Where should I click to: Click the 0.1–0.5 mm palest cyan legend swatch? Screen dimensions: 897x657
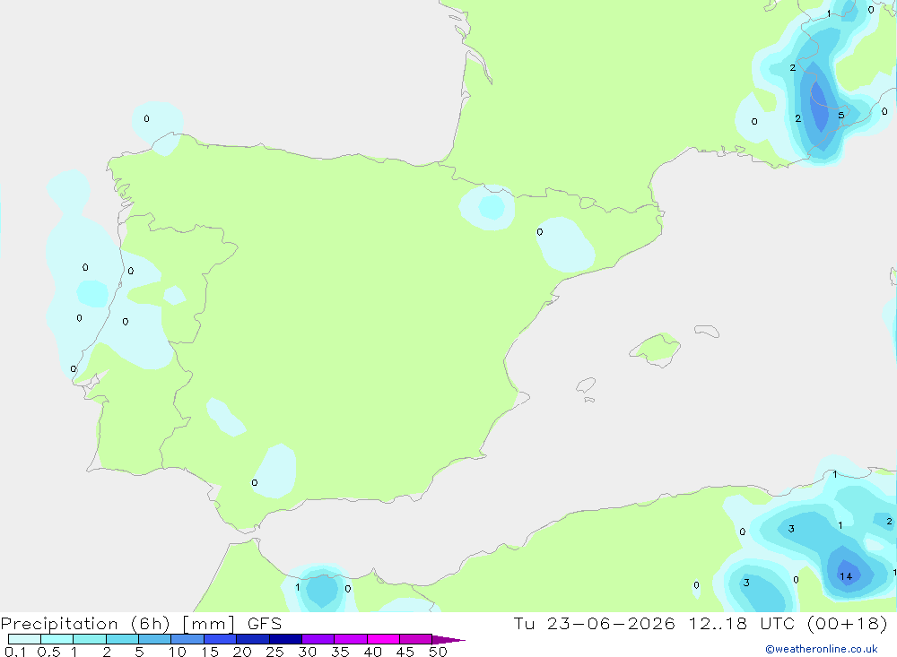tap(24, 639)
